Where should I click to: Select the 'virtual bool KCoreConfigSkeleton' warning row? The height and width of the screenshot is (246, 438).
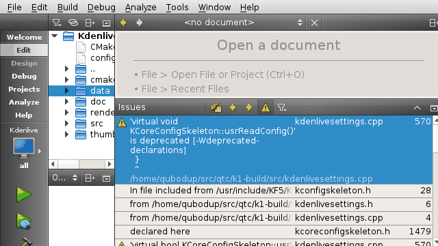click(x=274, y=243)
